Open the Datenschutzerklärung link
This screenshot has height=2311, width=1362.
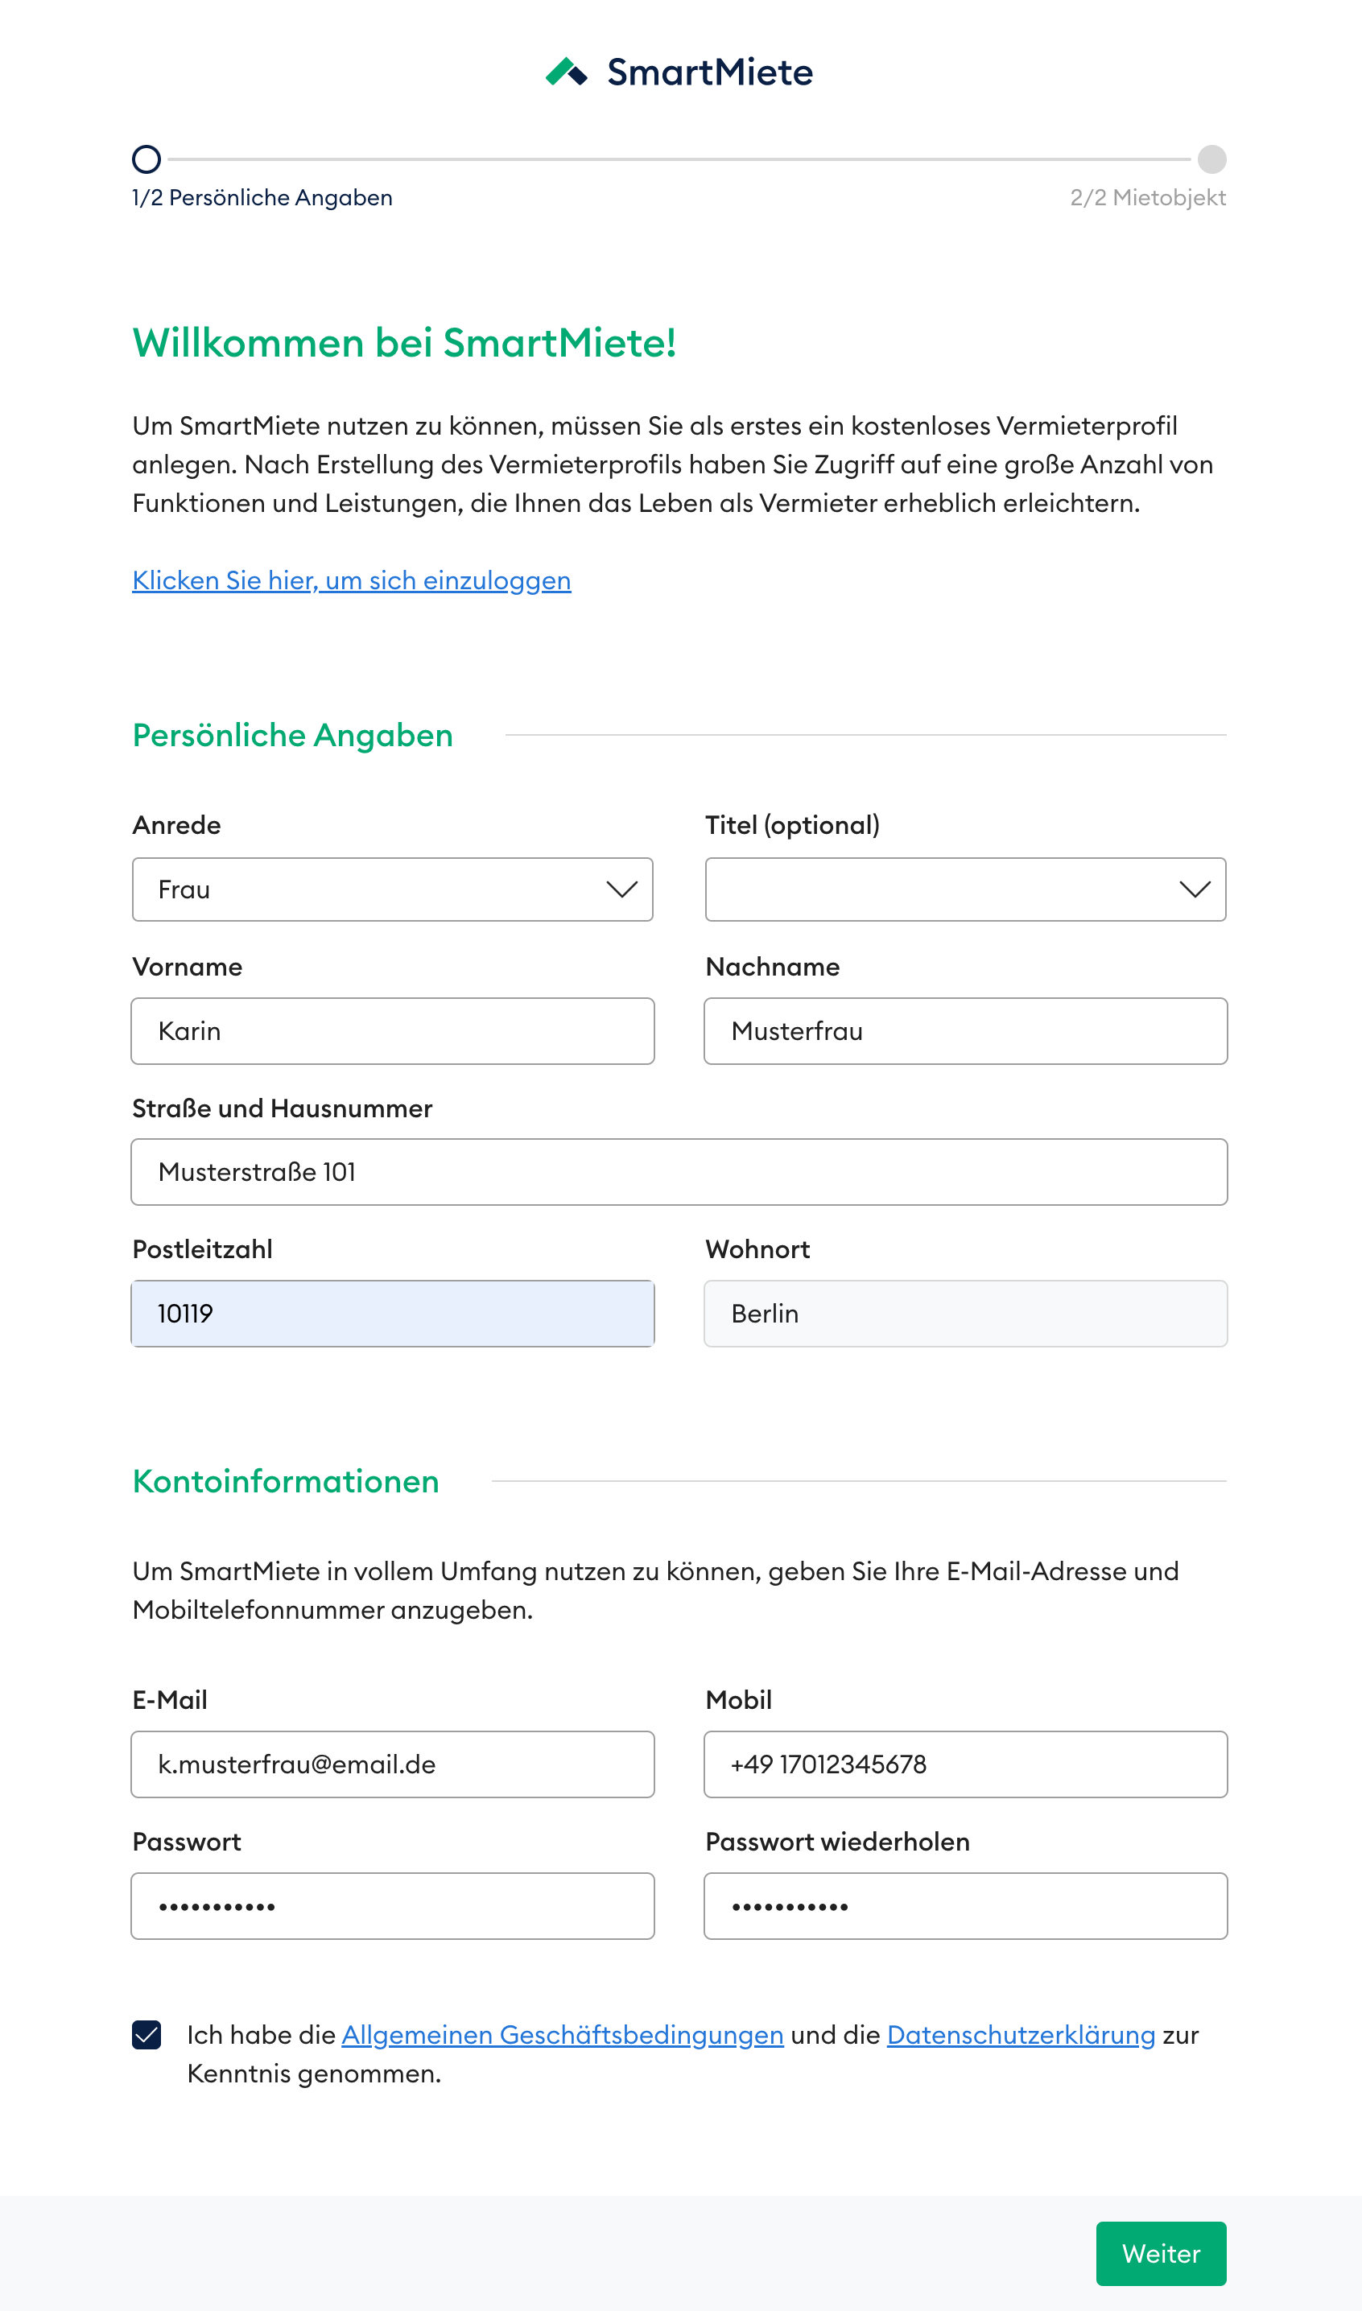[1021, 2035]
